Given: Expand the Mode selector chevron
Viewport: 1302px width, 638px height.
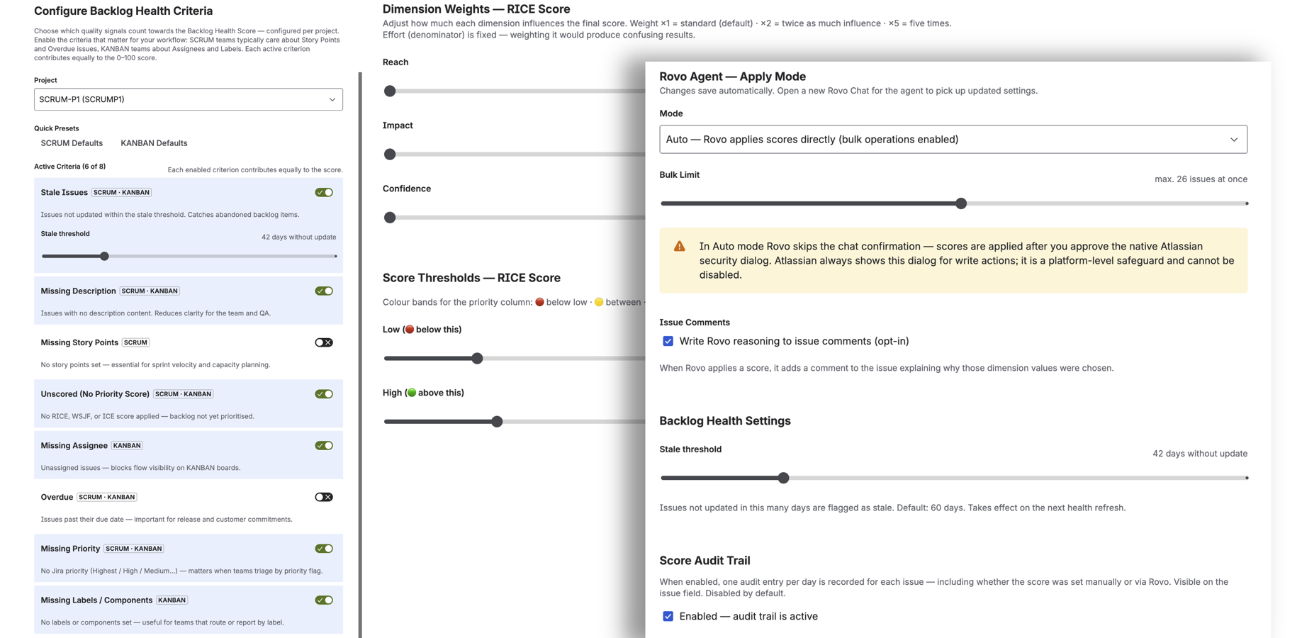Looking at the screenshot, I should tap(1235, 139).
